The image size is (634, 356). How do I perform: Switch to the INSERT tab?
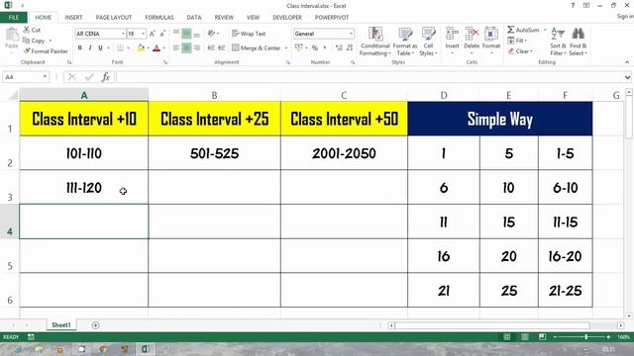tap(73, 18)
